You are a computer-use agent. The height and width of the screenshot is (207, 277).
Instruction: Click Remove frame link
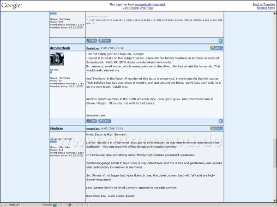tap(265, 8)
